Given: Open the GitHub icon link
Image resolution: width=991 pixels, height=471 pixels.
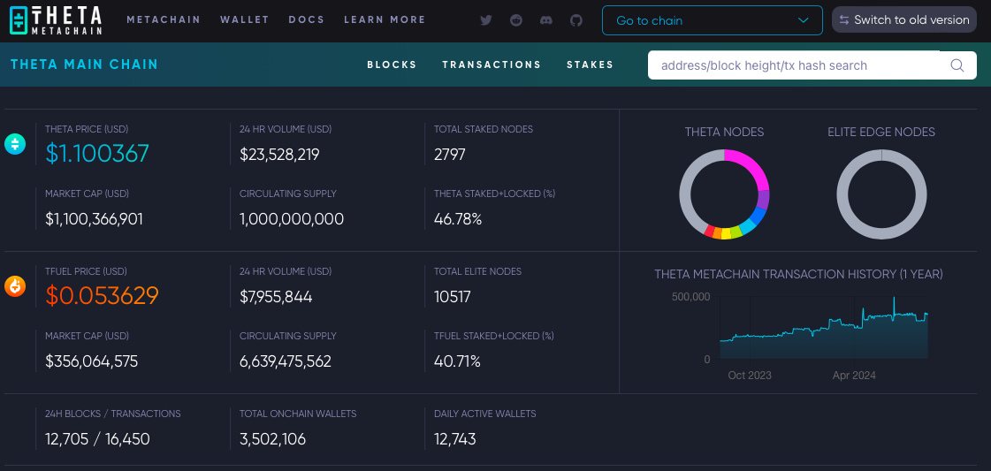Looking at the screenshot, I should [x=576, y=20].
